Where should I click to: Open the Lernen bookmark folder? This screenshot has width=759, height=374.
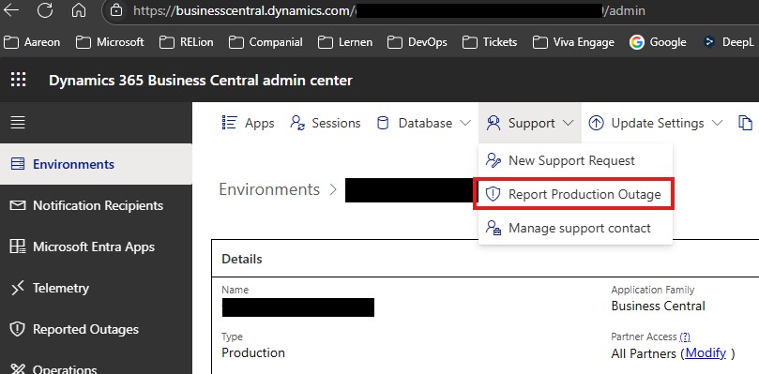[345, 42]
